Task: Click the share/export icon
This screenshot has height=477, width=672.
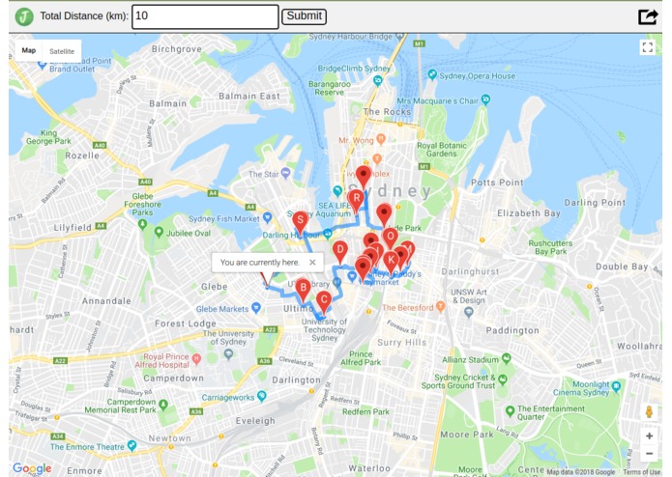Action: tap(648, 16)
